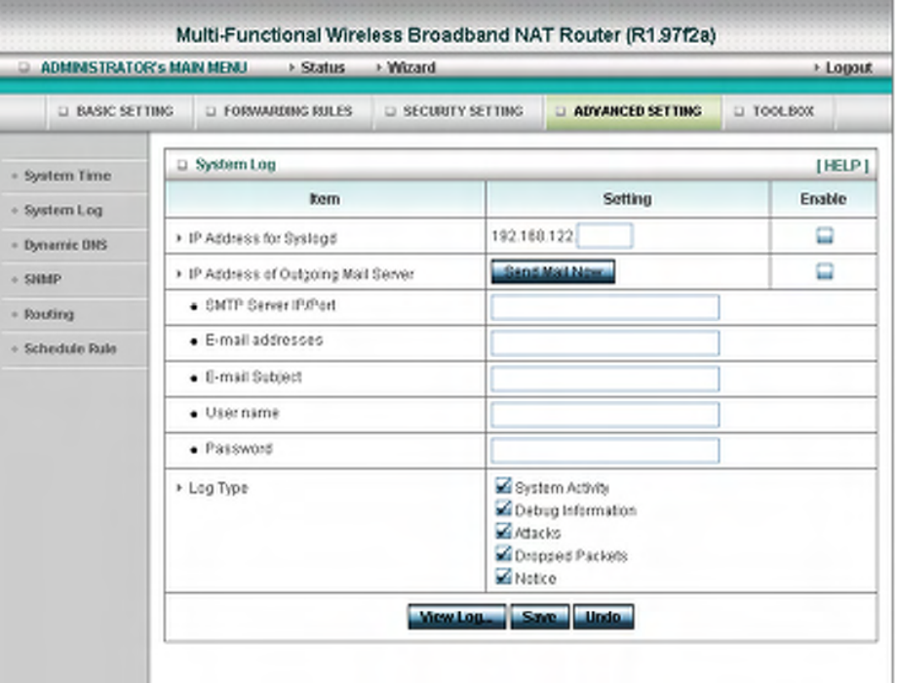Click the E-mail Subject field
Image resolution: width=897 pixels, height=683 pixels.
click(604, 379)
